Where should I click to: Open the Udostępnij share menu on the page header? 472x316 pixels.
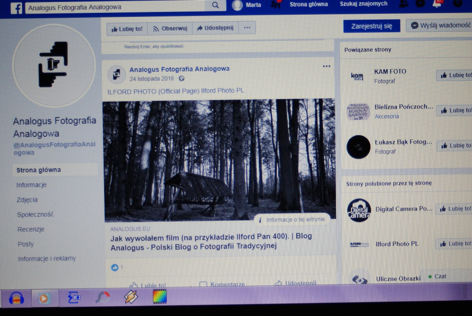click(x=215, y=28)
